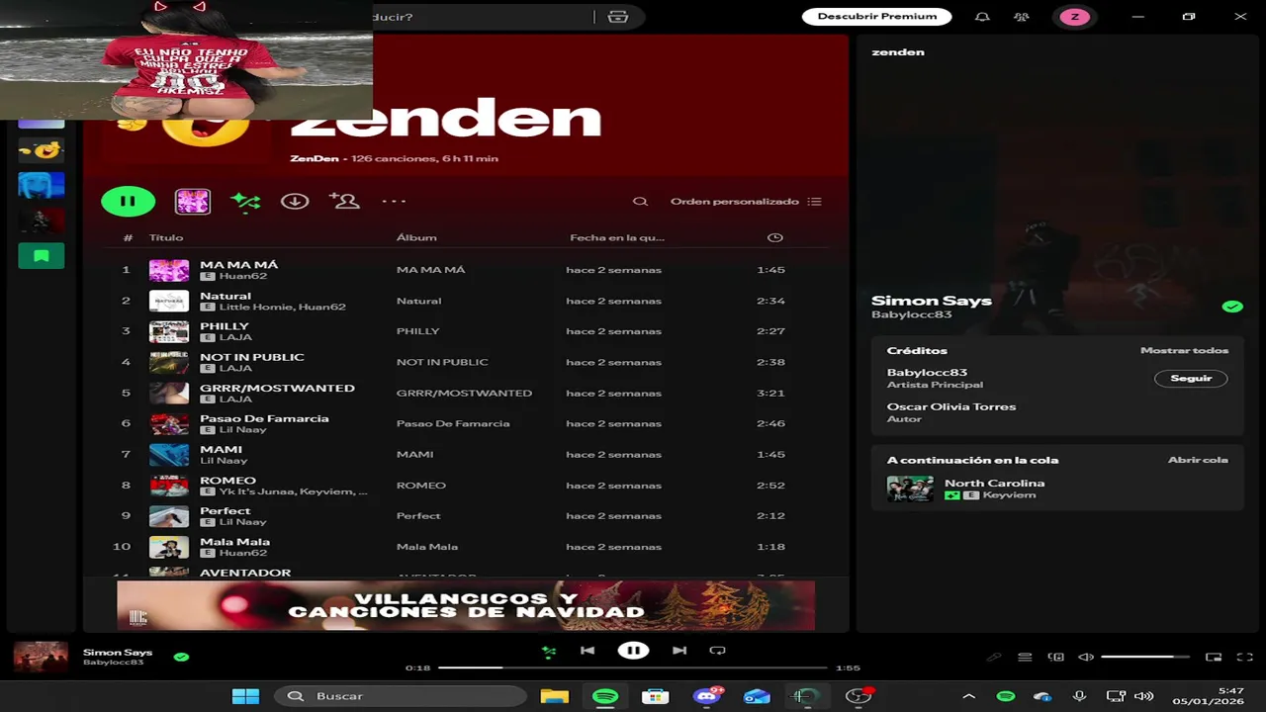Sort tracks by the duration clock column
Screen dimensions: 1266x712
coord(774,237)
